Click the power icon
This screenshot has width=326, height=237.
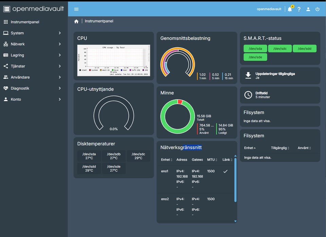(317, 9)
